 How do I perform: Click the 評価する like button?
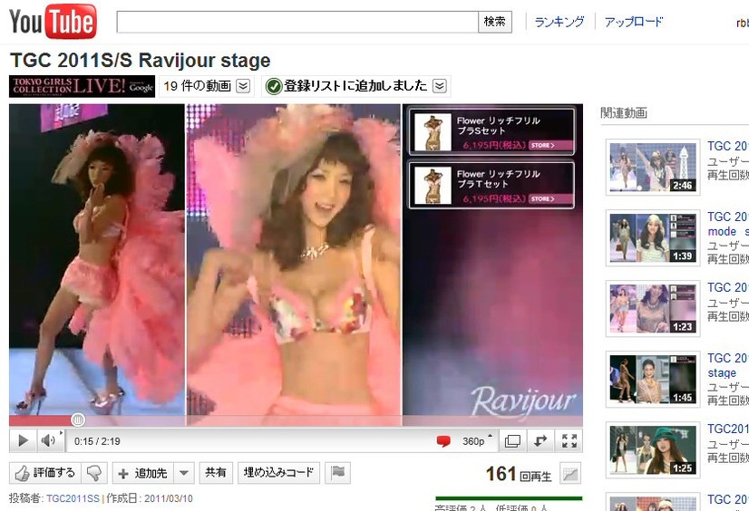tap(45, 473)
